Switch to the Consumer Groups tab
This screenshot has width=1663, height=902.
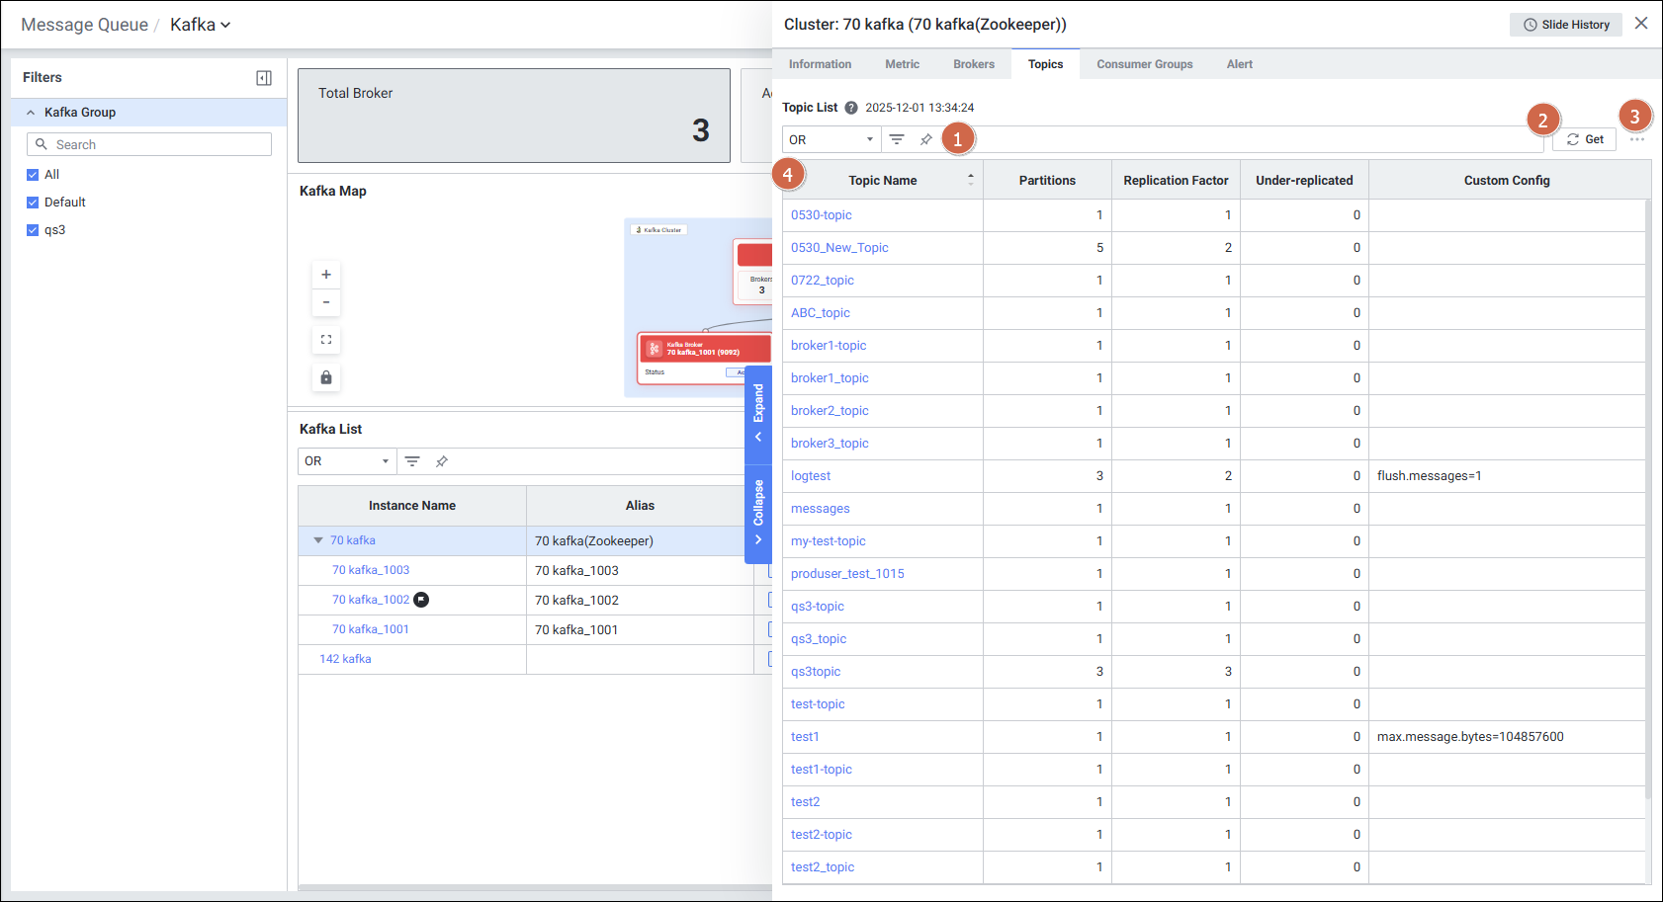click(x=1144, y=64)
